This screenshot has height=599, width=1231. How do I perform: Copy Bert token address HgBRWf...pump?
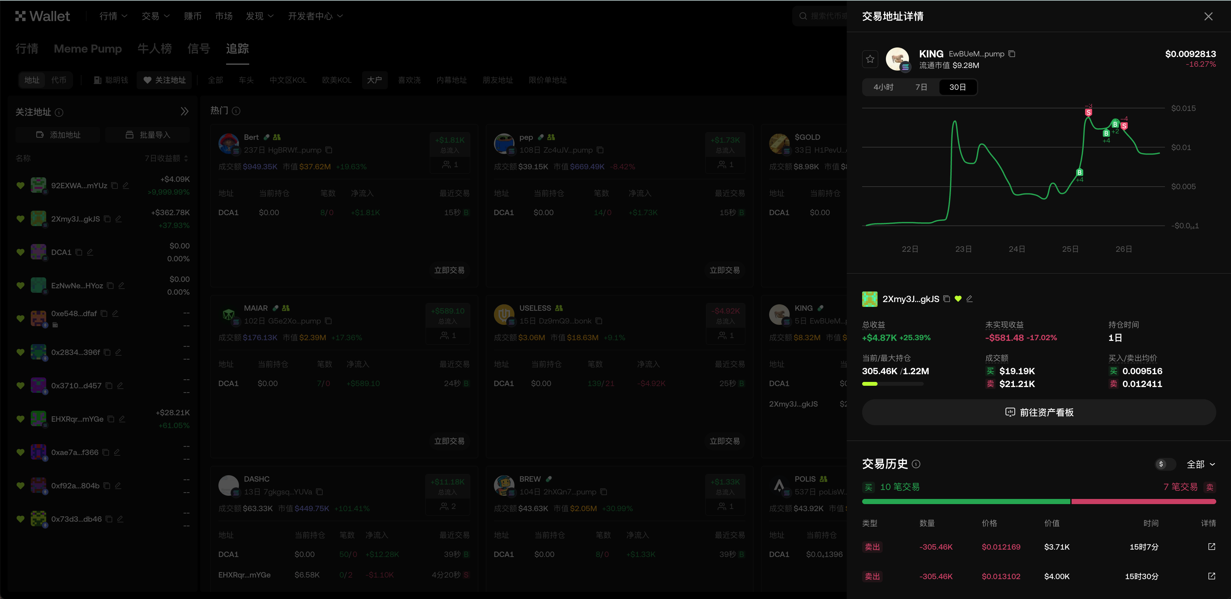[329, 149]
